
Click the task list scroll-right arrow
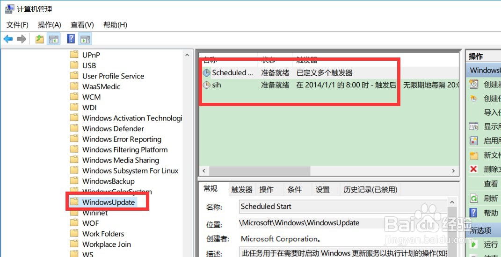coord(453,171)
